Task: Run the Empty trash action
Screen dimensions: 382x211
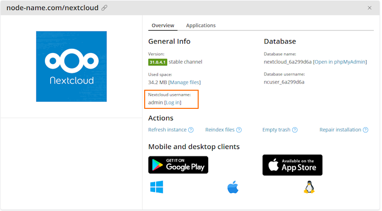Action: (x=276, y=130)
